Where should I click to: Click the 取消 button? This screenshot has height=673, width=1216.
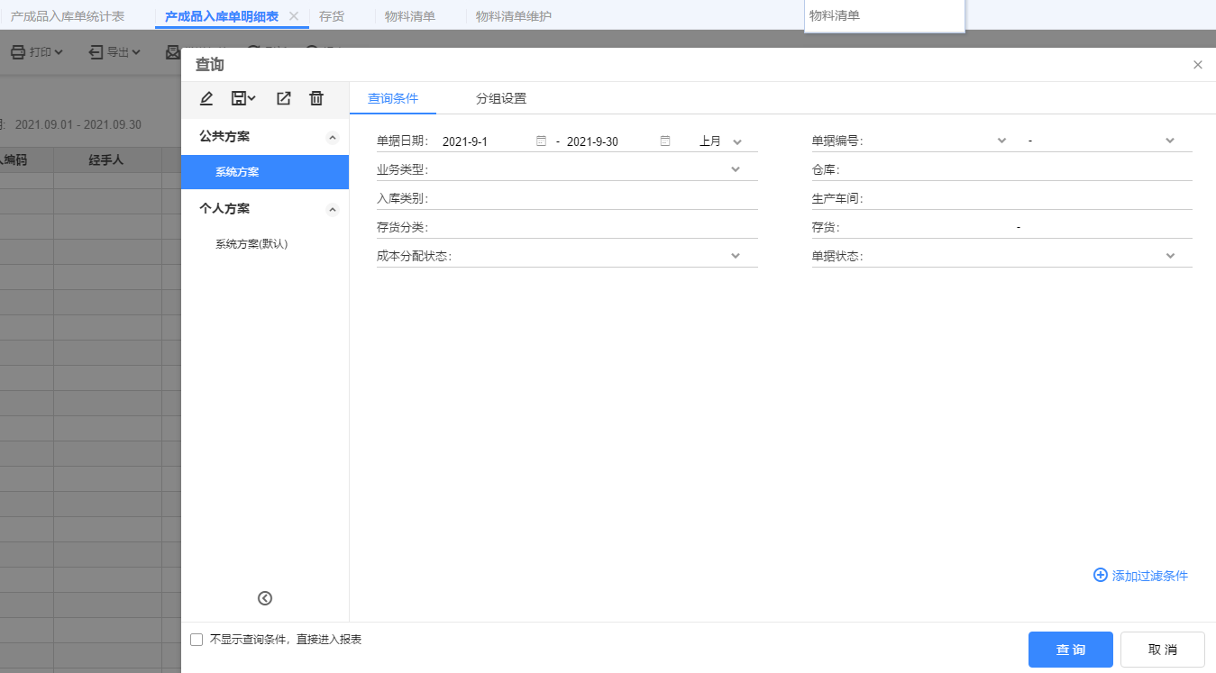1163,650
